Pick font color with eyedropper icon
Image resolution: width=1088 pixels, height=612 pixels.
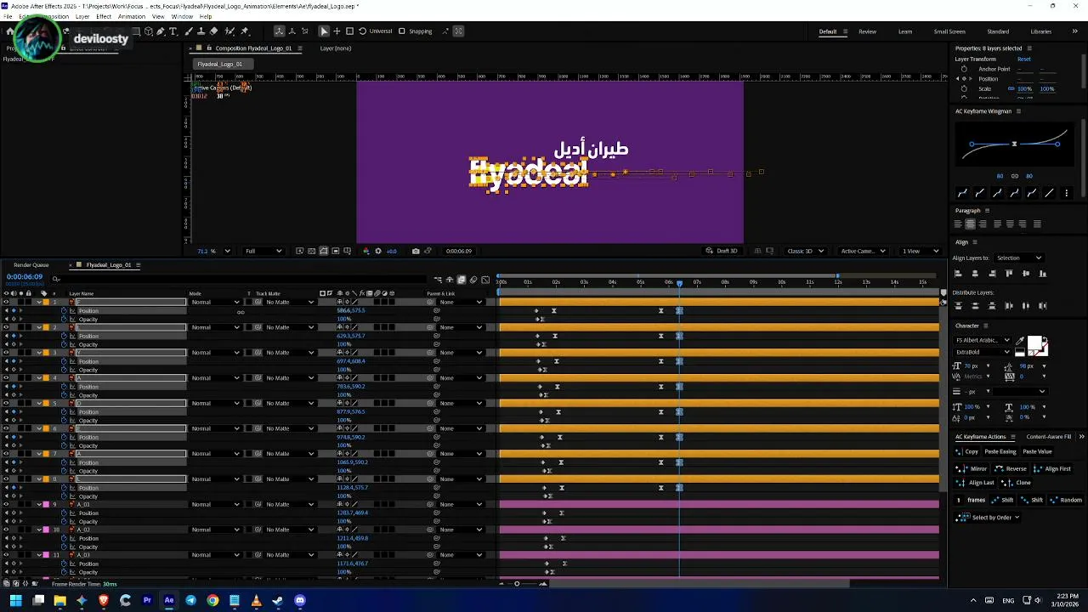(x=1020, y=341)
